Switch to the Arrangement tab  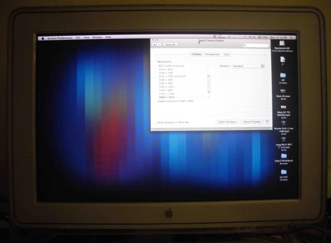[212, 54]
